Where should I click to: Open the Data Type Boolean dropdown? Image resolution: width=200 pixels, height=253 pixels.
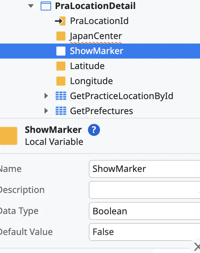(x=144, y=211)
